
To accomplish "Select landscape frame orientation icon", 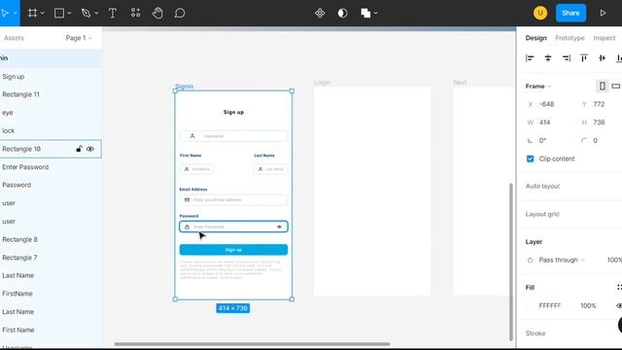I will [x=616, y=86].
